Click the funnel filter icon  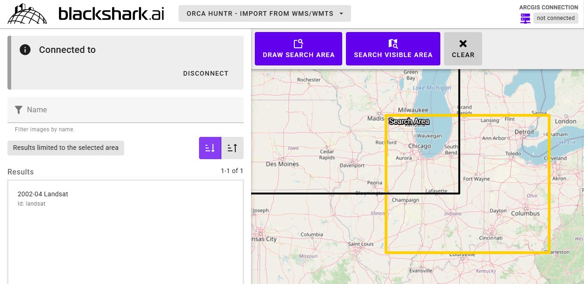19,110
